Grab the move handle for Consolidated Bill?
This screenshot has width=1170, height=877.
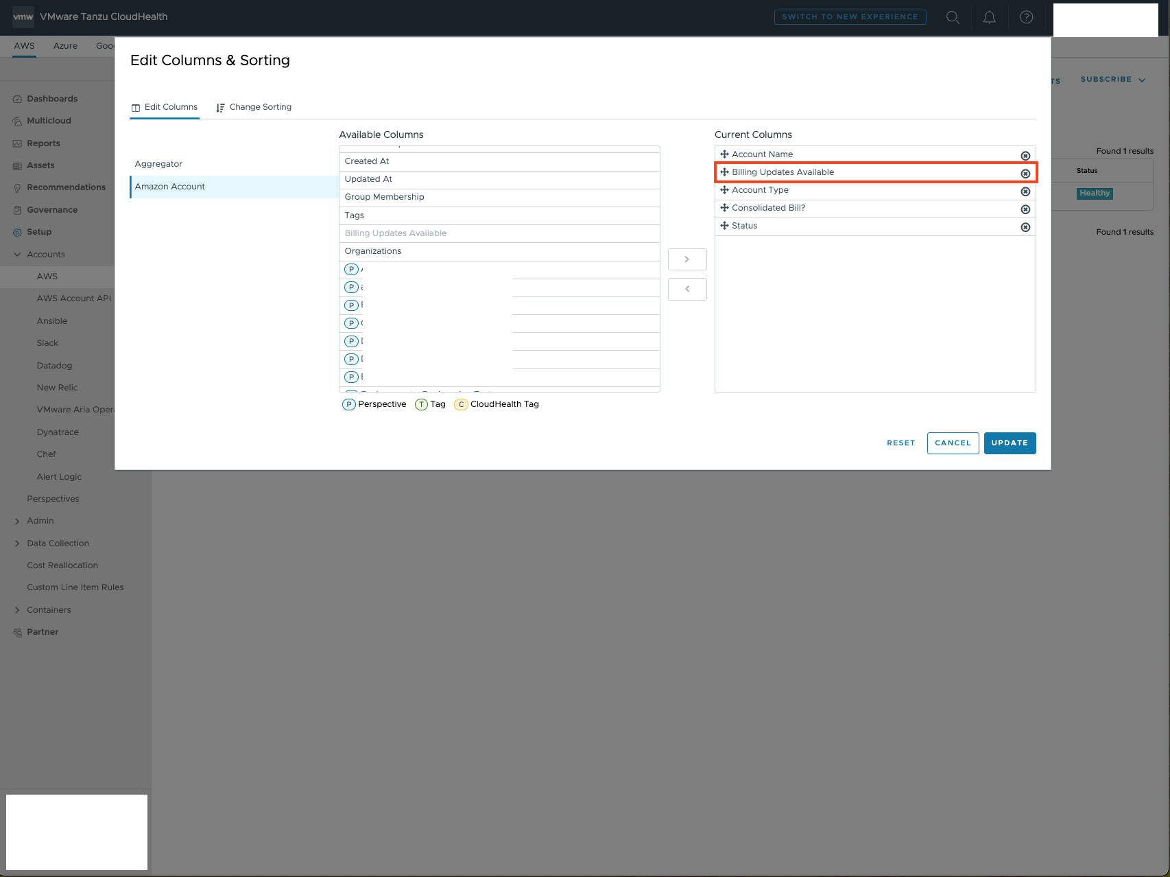[724, 208]
